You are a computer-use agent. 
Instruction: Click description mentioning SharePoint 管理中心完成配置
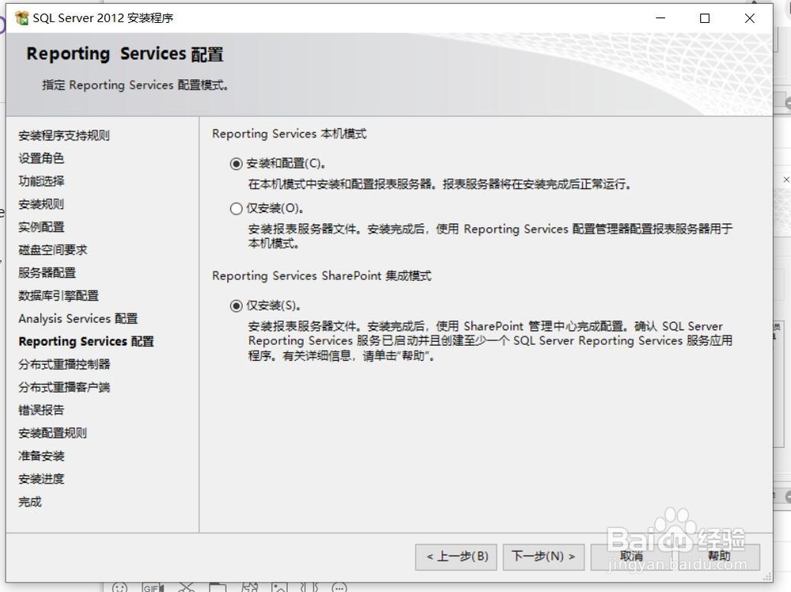(490, 340)
